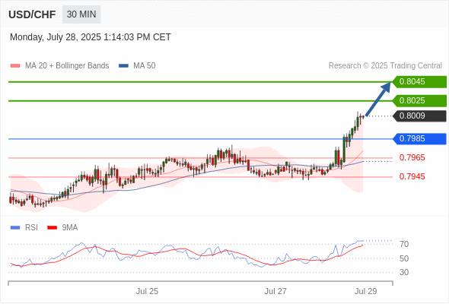The height and width of the screenshot is (304, 449).
Task: Click the 30 MIN timeframe badge
Action: [81, 14]
